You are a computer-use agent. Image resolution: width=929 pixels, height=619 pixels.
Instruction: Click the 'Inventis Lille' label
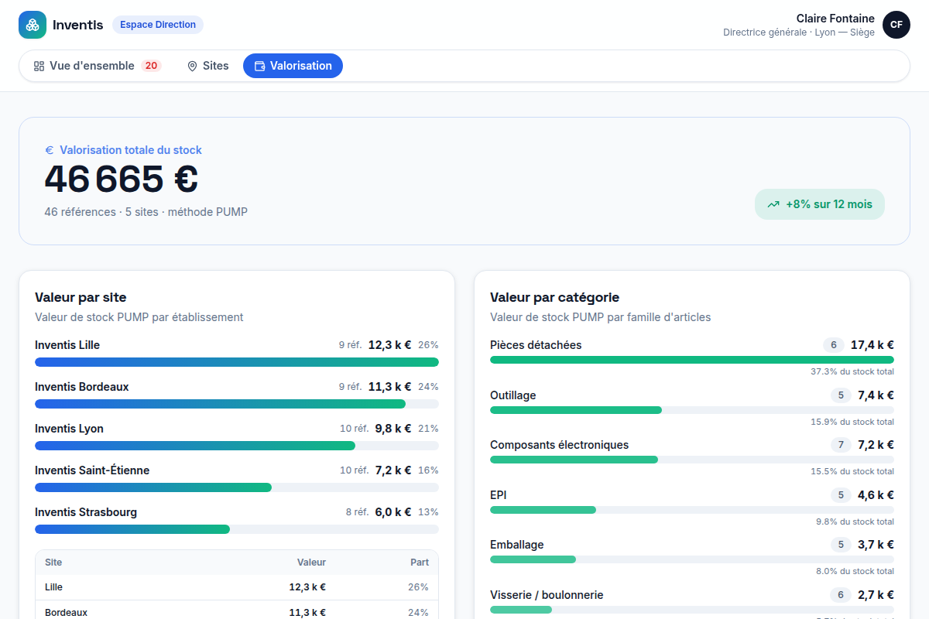(67, 345)
